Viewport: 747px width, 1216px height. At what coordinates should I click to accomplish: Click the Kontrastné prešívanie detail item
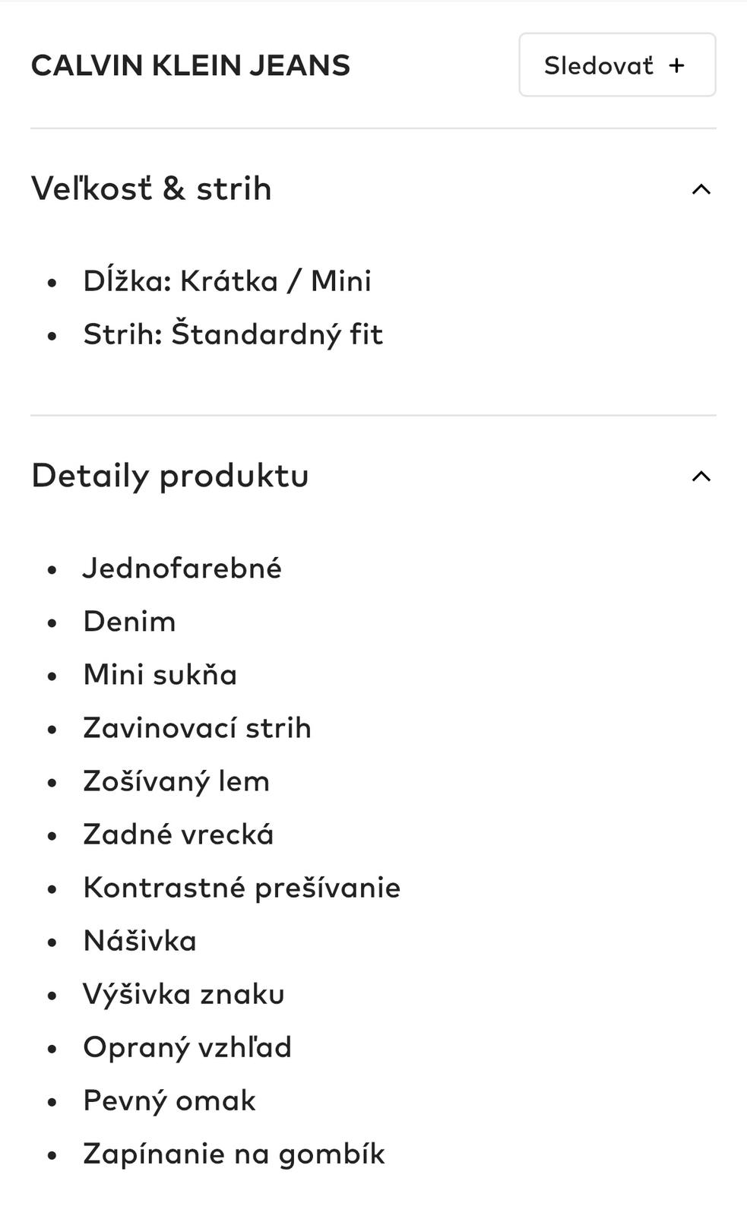(x=242, y=888)
